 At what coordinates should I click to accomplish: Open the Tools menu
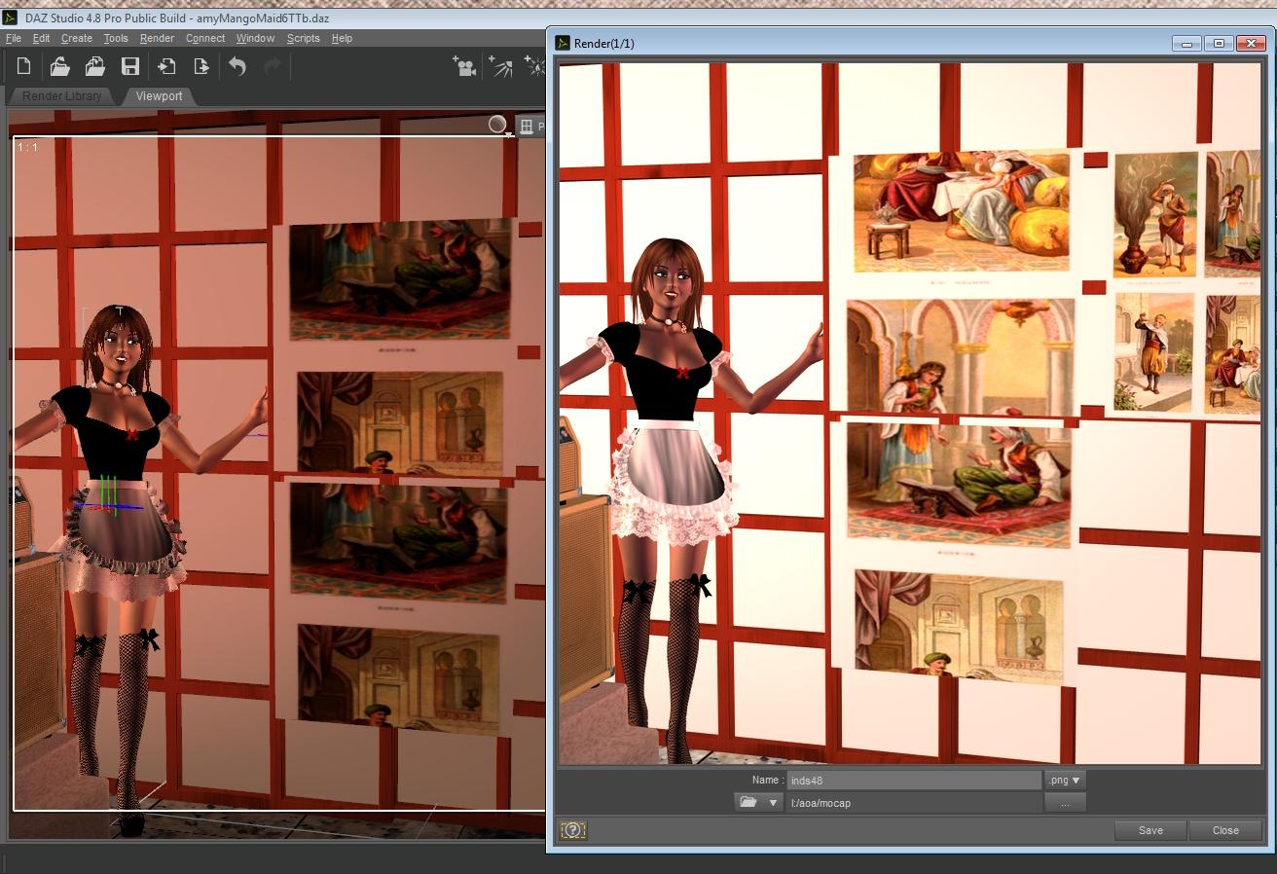tap(116, 38)
